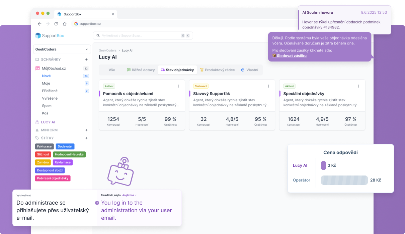Open the Nové inbox folder
The width and height of the screenshot is (405, 234).
47,76
